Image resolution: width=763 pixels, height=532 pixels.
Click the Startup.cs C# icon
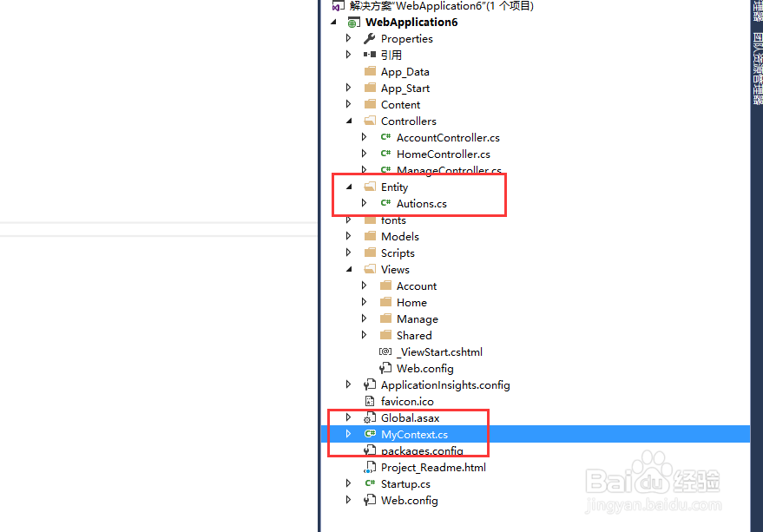point(370,483)
